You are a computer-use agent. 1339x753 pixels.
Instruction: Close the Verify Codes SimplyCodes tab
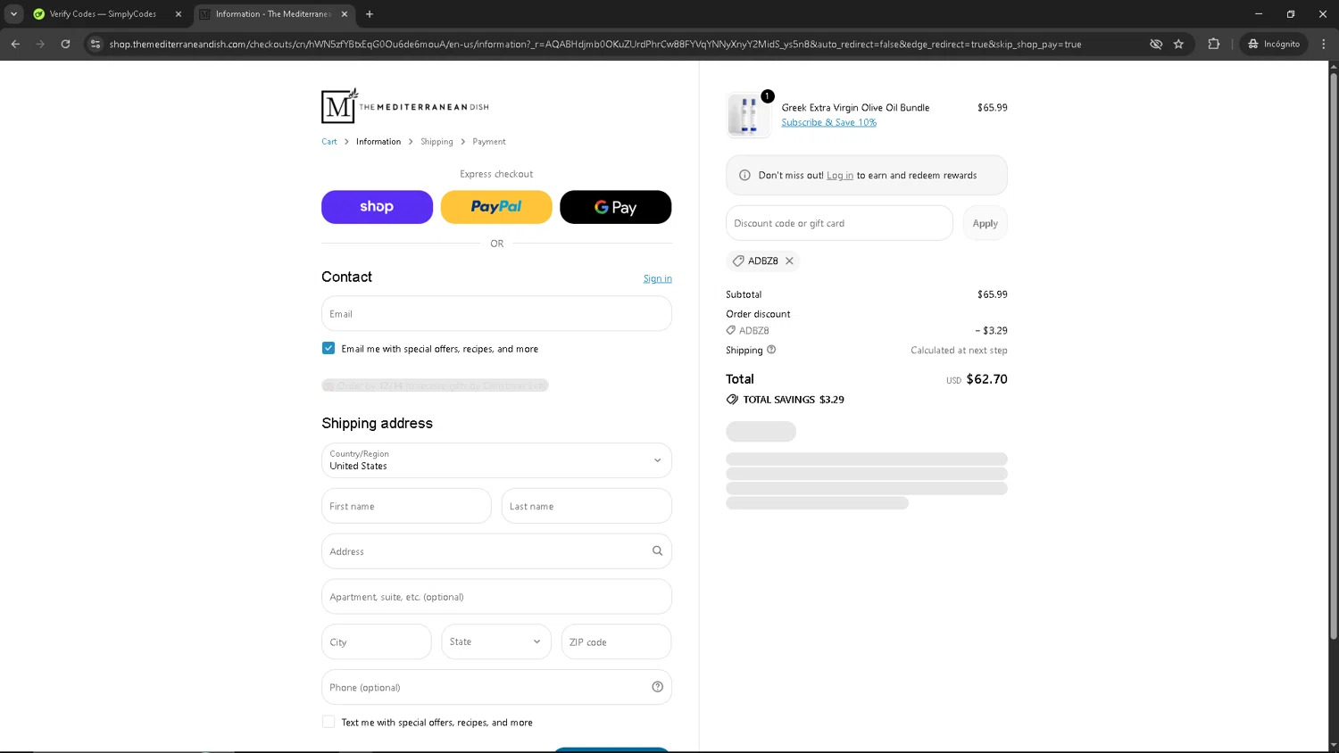coord(179,14)
